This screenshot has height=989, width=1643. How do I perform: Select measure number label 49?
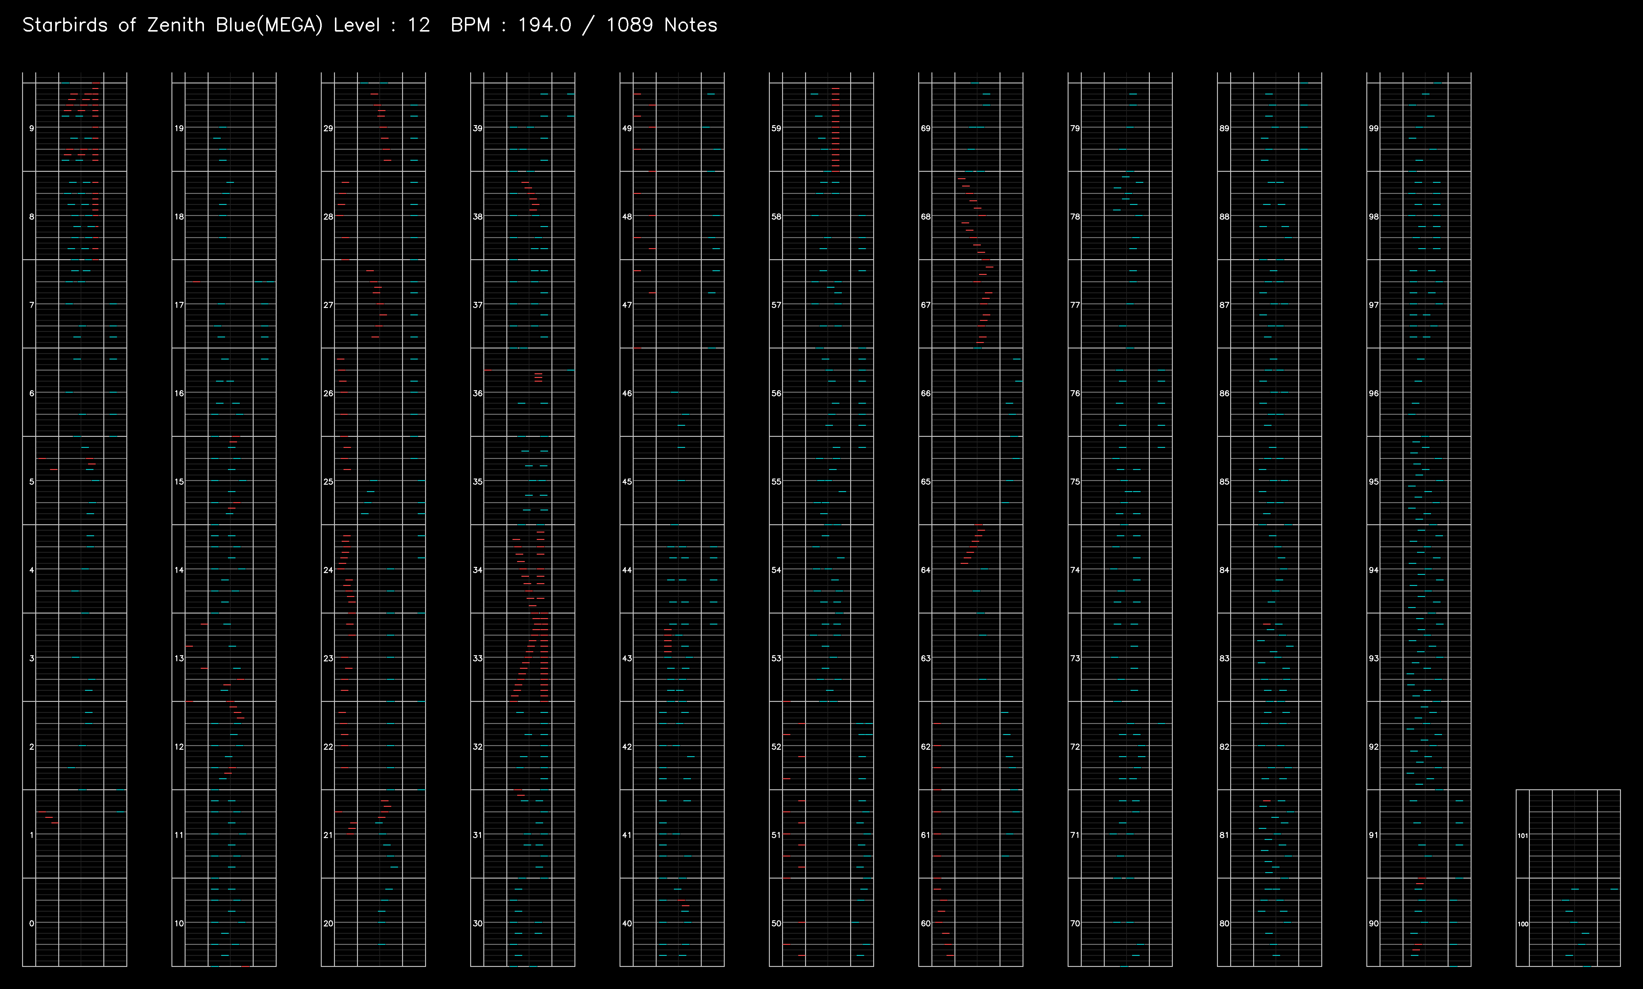627,129
